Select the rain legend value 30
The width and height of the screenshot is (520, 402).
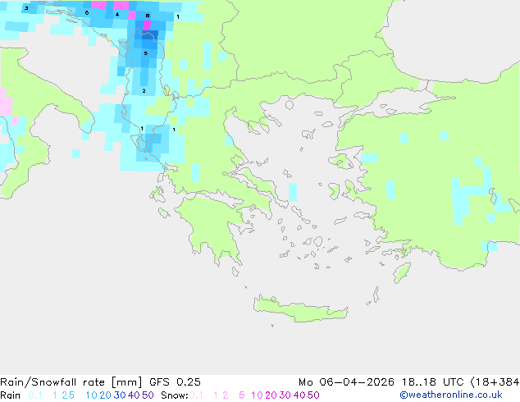tap(120, 395)
